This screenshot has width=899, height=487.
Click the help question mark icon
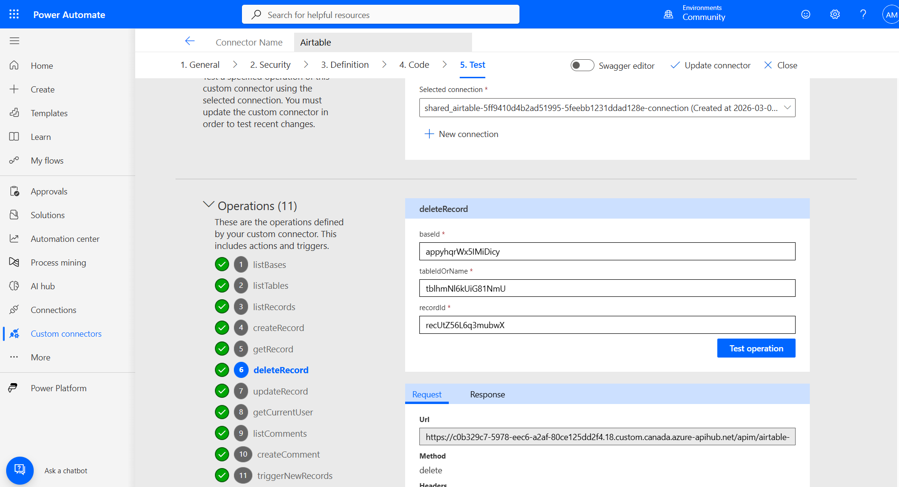coord(863,14)
